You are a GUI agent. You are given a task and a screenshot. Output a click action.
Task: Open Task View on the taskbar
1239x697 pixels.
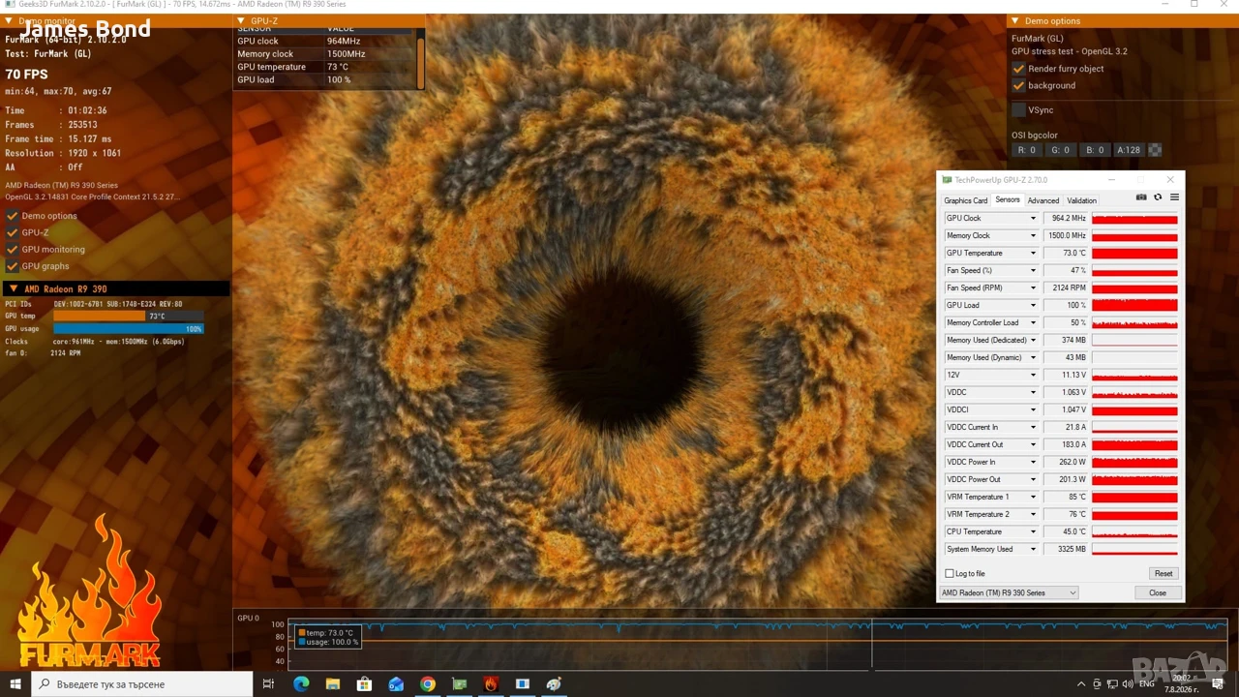[268, 684]
